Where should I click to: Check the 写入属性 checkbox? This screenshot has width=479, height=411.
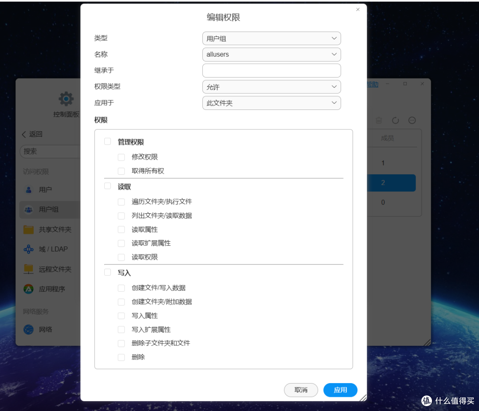point(121,316)
